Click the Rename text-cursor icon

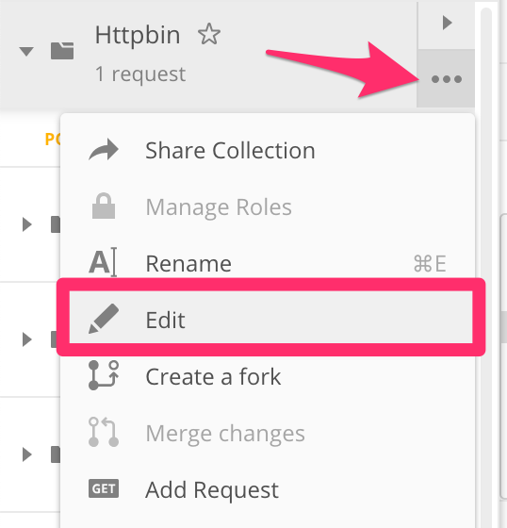(103, 263)
